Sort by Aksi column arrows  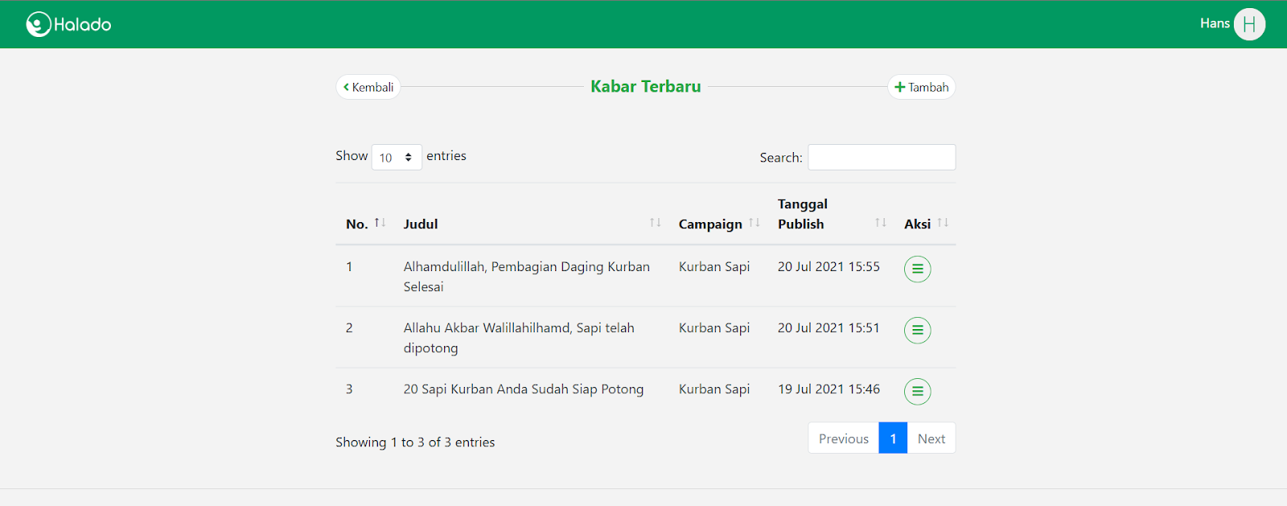pos(943,223)
